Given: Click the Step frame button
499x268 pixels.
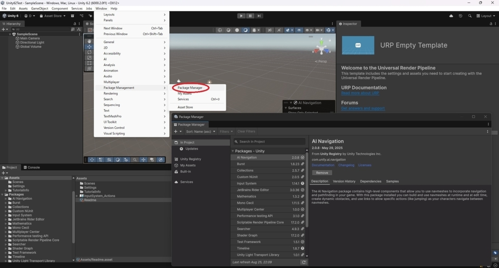Looking at the screenshot, I should pyautogui.click(x=259, y=16).
